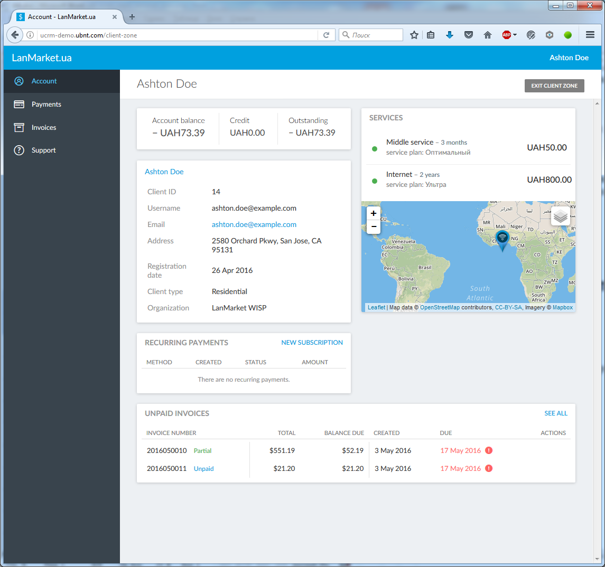605x567 pixels.
Task: Click the browser home icon
Action: [488, 35]
